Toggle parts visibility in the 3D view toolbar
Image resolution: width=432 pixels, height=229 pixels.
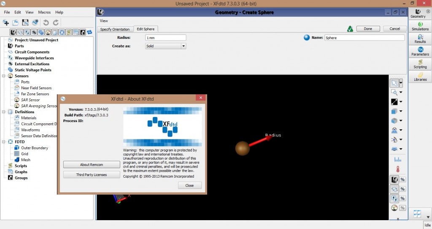tap(394, 180)
